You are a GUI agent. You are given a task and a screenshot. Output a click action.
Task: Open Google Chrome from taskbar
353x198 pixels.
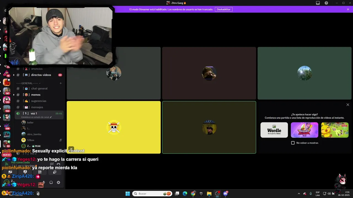coord(193,194)
